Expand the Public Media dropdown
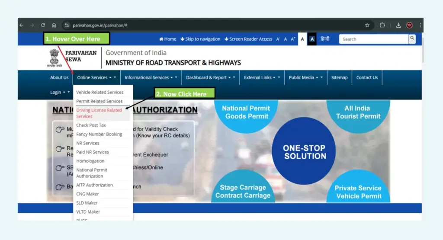 click(305, 77)
